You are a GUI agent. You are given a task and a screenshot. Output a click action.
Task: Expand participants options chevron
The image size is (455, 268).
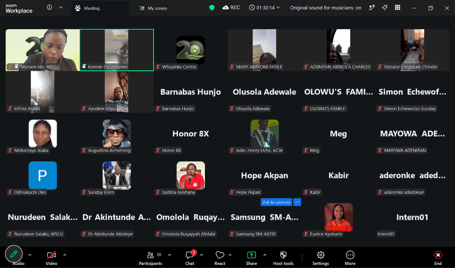click(170, 255)
